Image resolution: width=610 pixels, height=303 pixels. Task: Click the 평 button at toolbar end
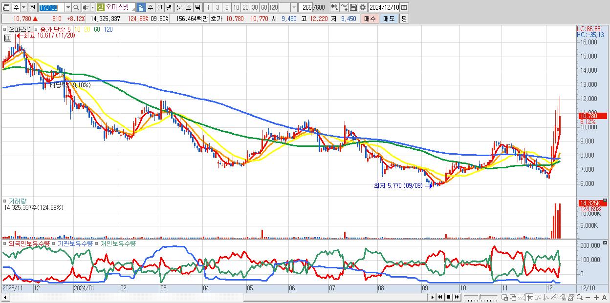(x=403, y=19)
